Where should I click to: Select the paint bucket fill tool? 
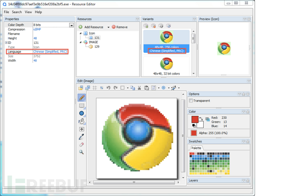tap(81, 121)
